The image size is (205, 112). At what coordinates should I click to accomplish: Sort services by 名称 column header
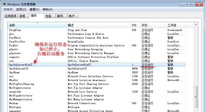coord(37,25)
